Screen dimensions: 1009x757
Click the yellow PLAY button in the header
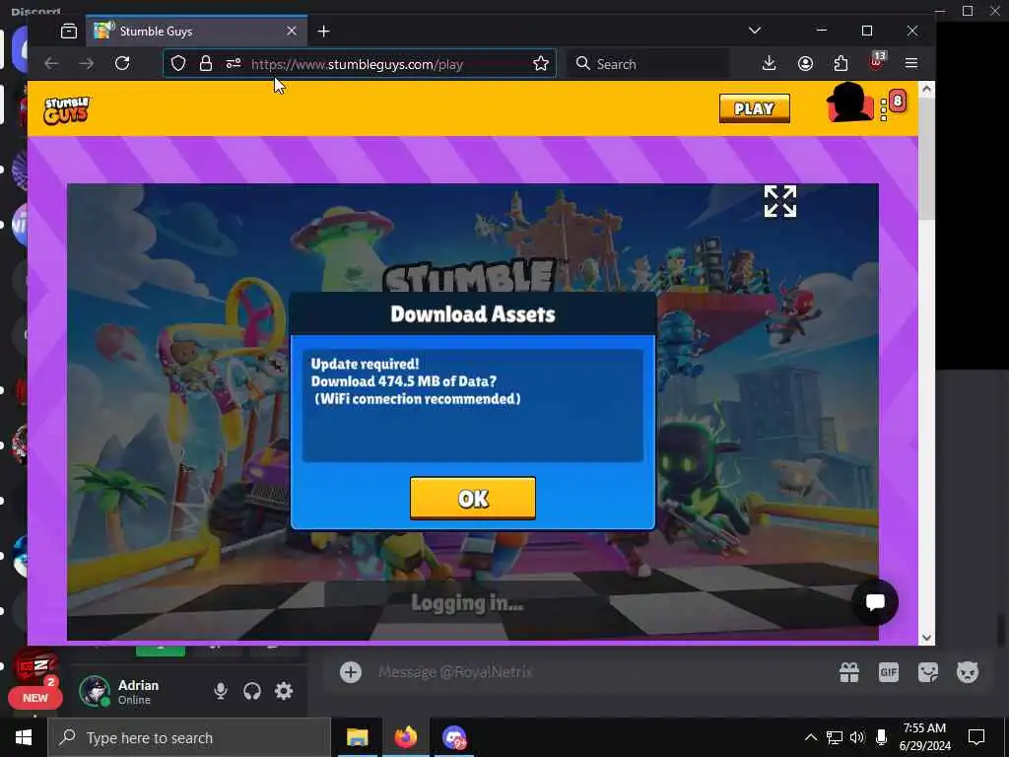(754, 108)
